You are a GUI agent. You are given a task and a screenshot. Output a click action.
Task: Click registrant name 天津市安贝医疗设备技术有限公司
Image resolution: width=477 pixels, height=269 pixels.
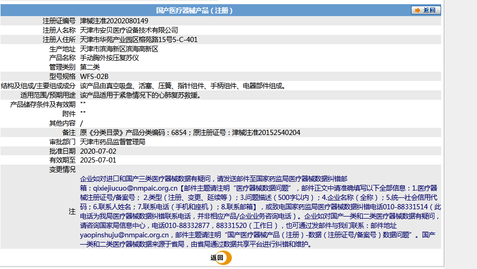[x=129, y=30]
